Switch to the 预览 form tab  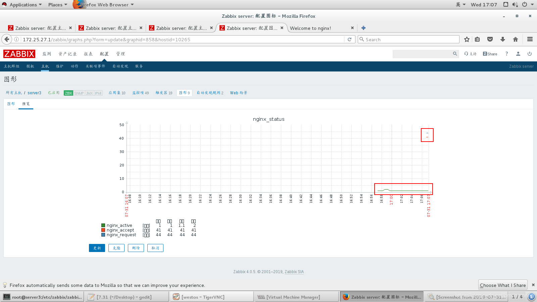point(26,104)
